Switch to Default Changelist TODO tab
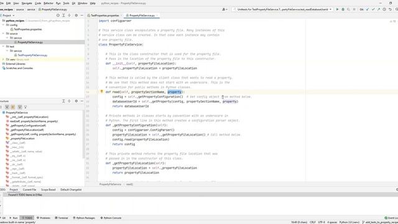398x224 pixels. [x=71, y=190]
